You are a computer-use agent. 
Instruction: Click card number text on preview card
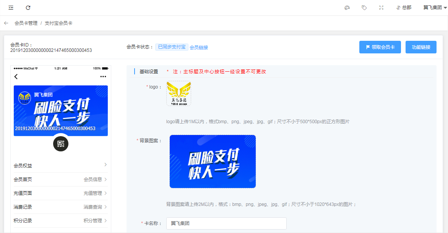(55, 129)
